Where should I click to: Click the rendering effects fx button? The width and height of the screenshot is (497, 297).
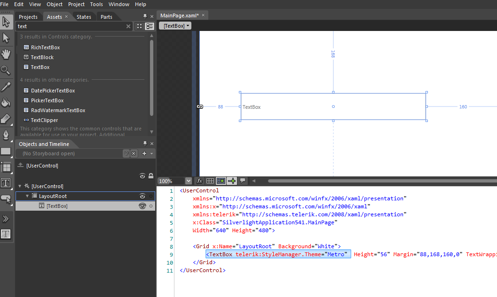pos(199,181)
